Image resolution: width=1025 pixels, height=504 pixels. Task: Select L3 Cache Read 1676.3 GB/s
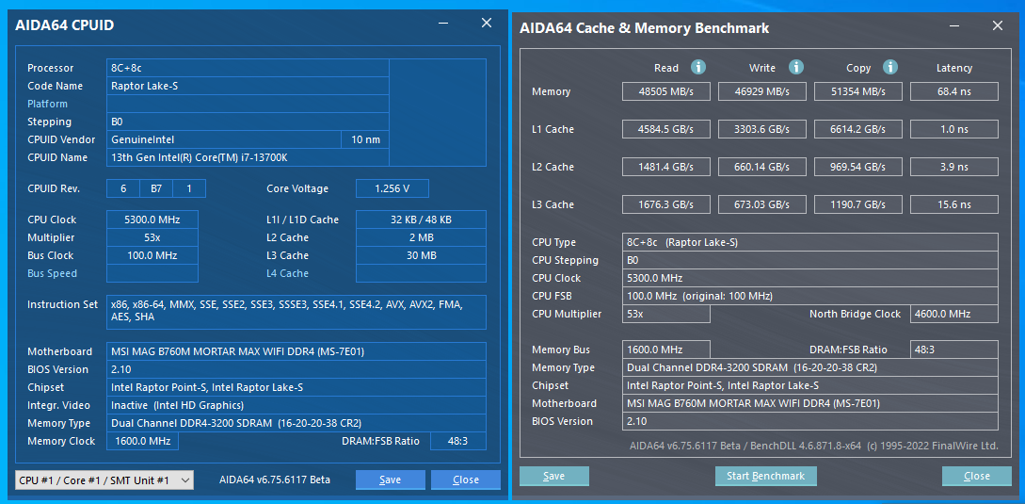666,204
